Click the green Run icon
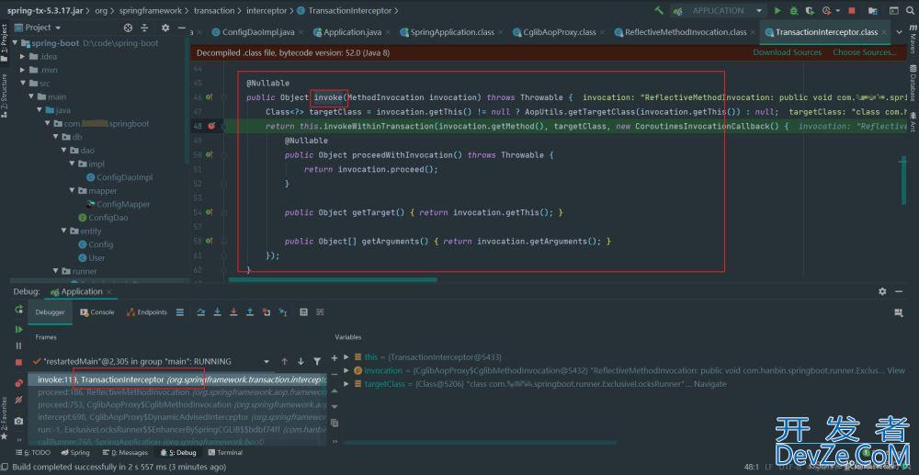This screenshot has height=475, width=919. tap(777, 10)
